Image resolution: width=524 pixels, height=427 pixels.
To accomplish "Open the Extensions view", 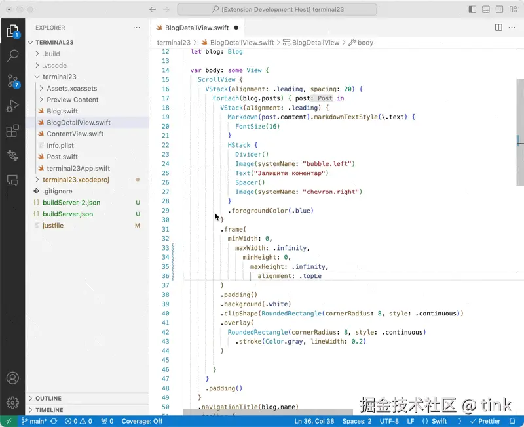I will 12,131.
